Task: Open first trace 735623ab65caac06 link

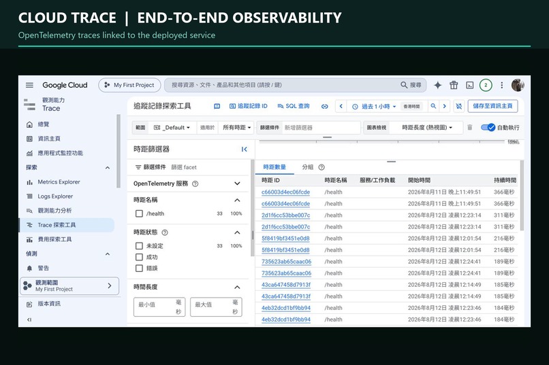Action: tap(286, 262)
